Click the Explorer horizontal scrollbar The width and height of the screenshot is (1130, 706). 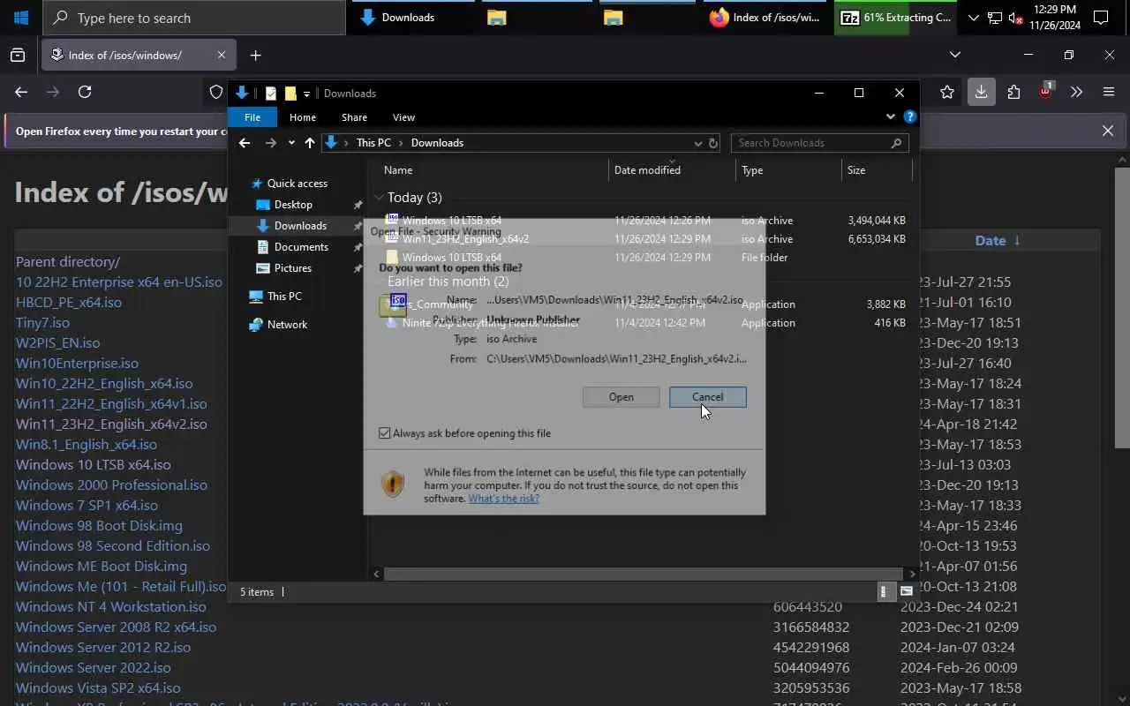point(644,574)
